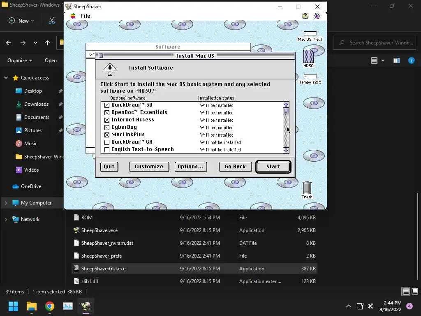This screenshot has height=316, width=421.
Task: Expand the Network tree node
Action: (6, 219)
